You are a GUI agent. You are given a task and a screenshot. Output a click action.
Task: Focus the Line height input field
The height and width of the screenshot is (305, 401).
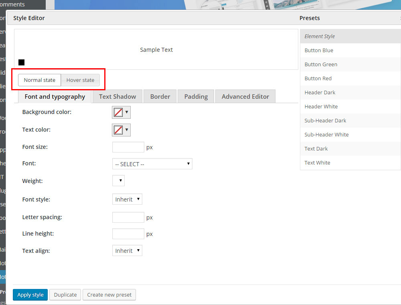point(128,234)
